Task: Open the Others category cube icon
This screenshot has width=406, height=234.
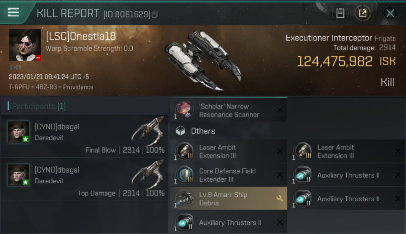Action: 180,131
